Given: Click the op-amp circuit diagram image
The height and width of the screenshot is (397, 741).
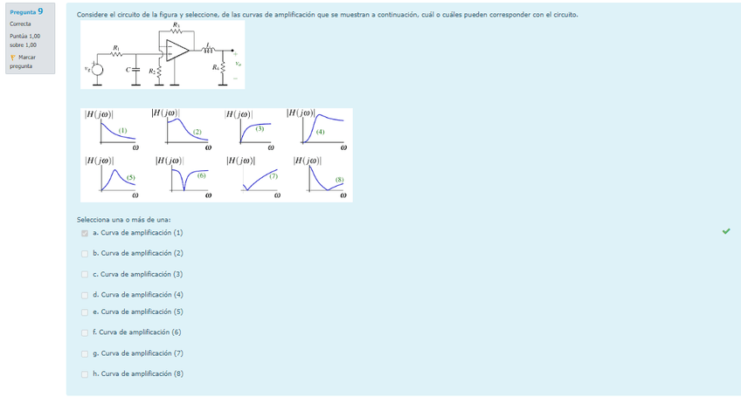Looking at the screenshot, I should [163, 54].
